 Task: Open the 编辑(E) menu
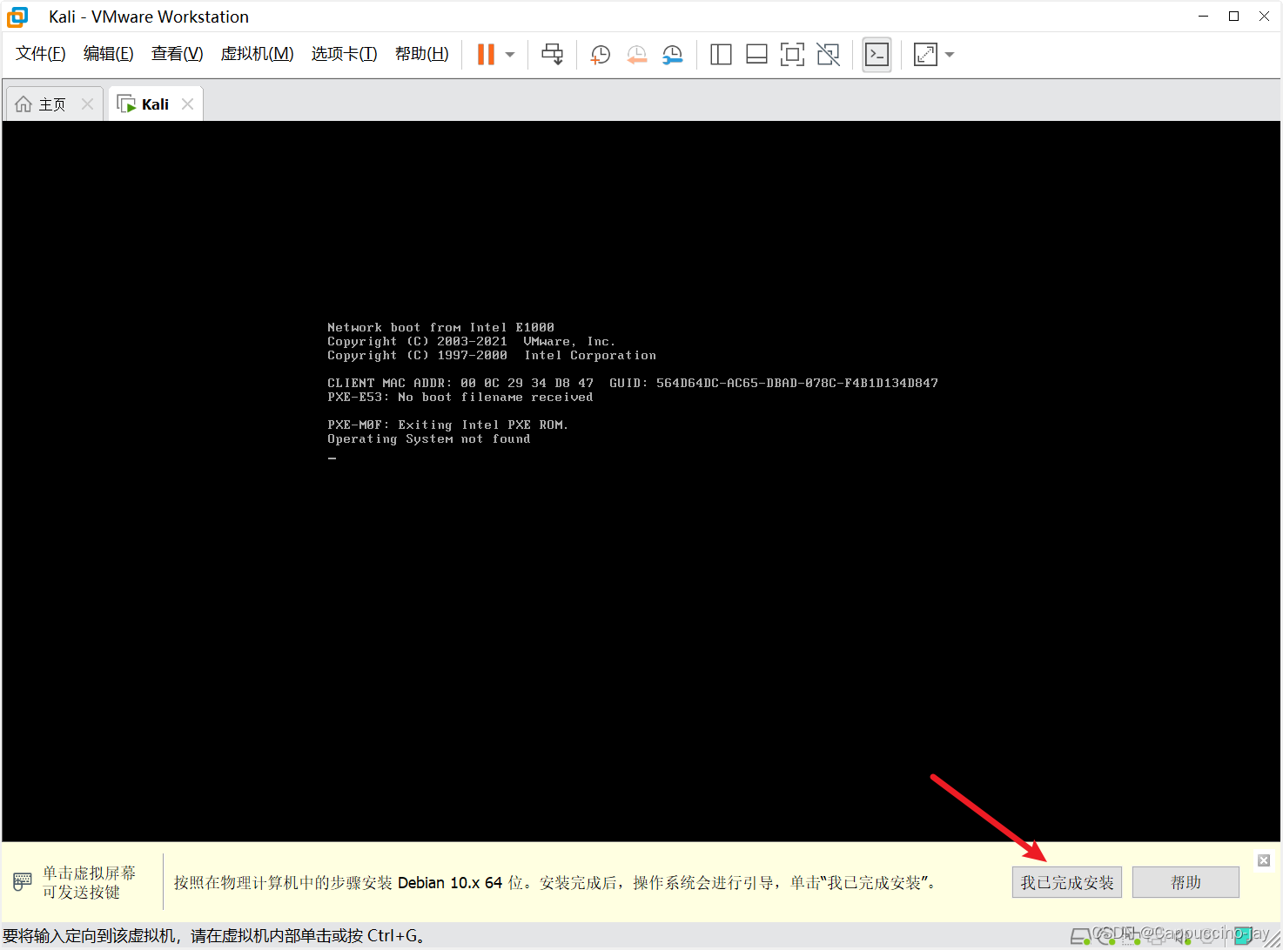109,54
